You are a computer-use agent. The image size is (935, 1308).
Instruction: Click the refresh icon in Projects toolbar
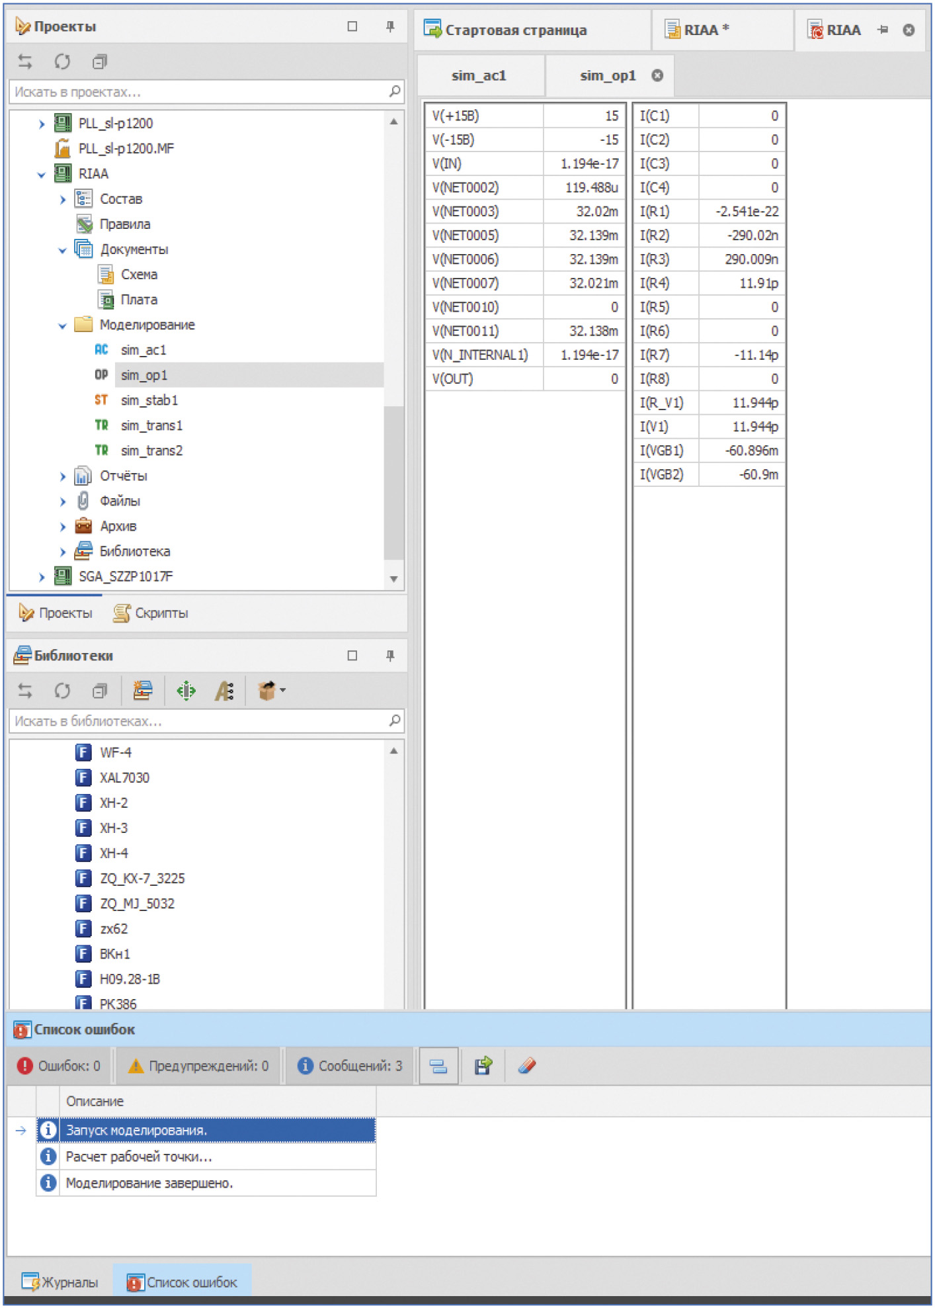click(62, 62)
